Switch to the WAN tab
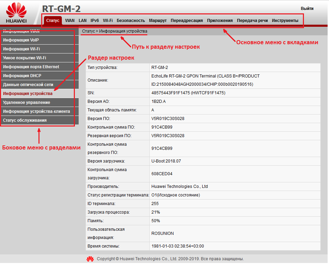Image resolution: width=329 pixels, height=264 pixels. click(x=70, y=21)
